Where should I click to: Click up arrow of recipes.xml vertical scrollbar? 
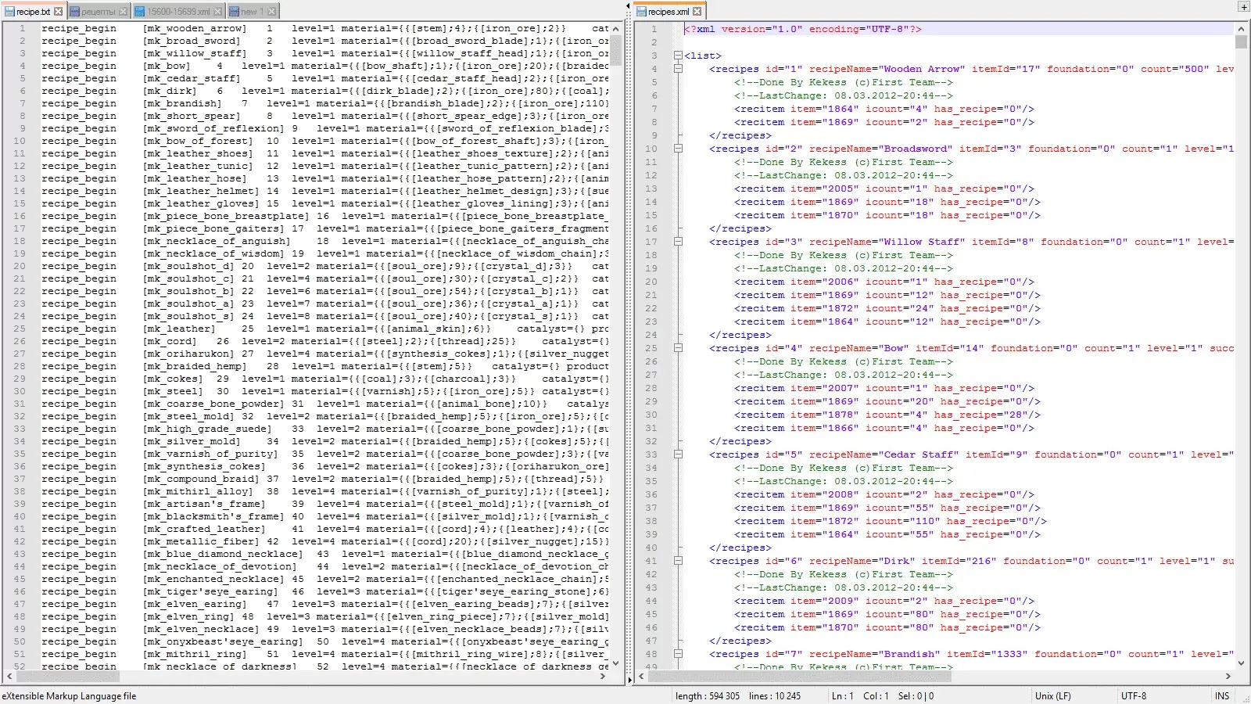click(1241, 29)
